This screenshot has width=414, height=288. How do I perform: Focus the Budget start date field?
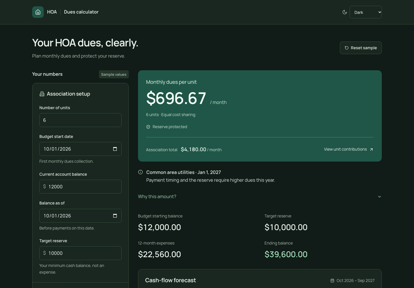(80, 149)
